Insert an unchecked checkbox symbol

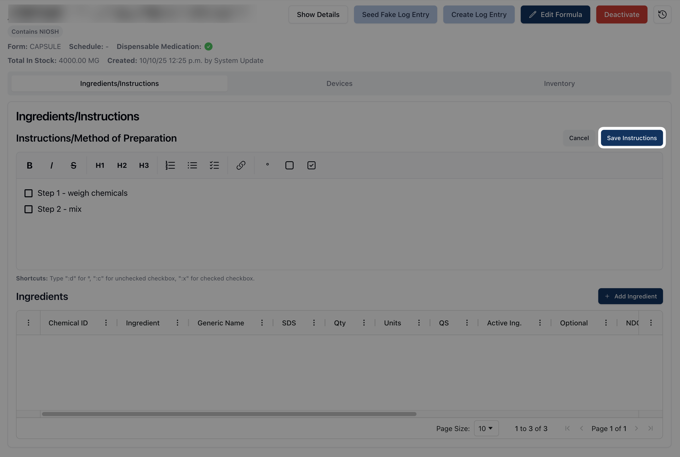(x=289, y=165)
